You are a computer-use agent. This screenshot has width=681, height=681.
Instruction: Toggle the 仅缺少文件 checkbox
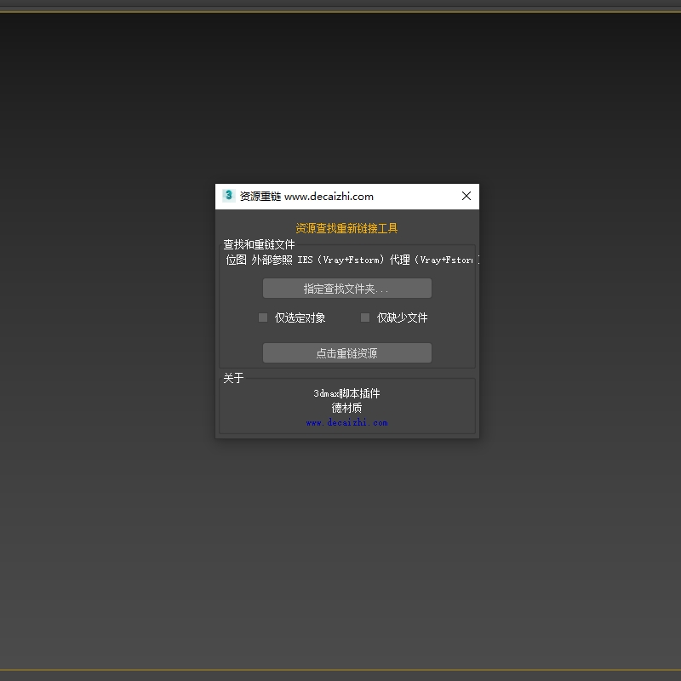[x=365, y=318]
